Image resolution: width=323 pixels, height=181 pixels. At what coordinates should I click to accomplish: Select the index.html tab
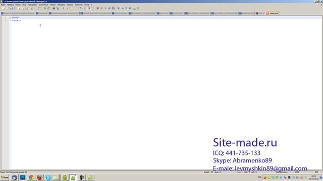tap(273, 14)
